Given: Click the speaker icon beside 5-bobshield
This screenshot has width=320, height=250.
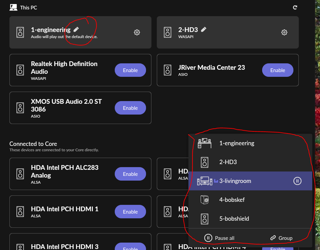Looking at the screenshot, I should [x=204, y=219].
